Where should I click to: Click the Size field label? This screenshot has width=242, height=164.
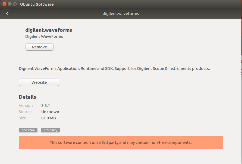(22, 118)
